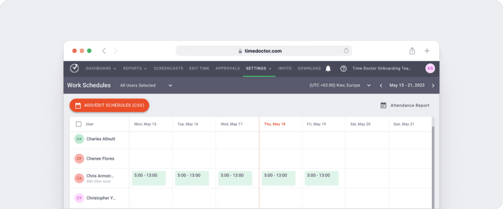Image resolution: width=503 pixels, height=209 pixels.
Task: Go to the previous week arrow
Action: pos(381,86)
